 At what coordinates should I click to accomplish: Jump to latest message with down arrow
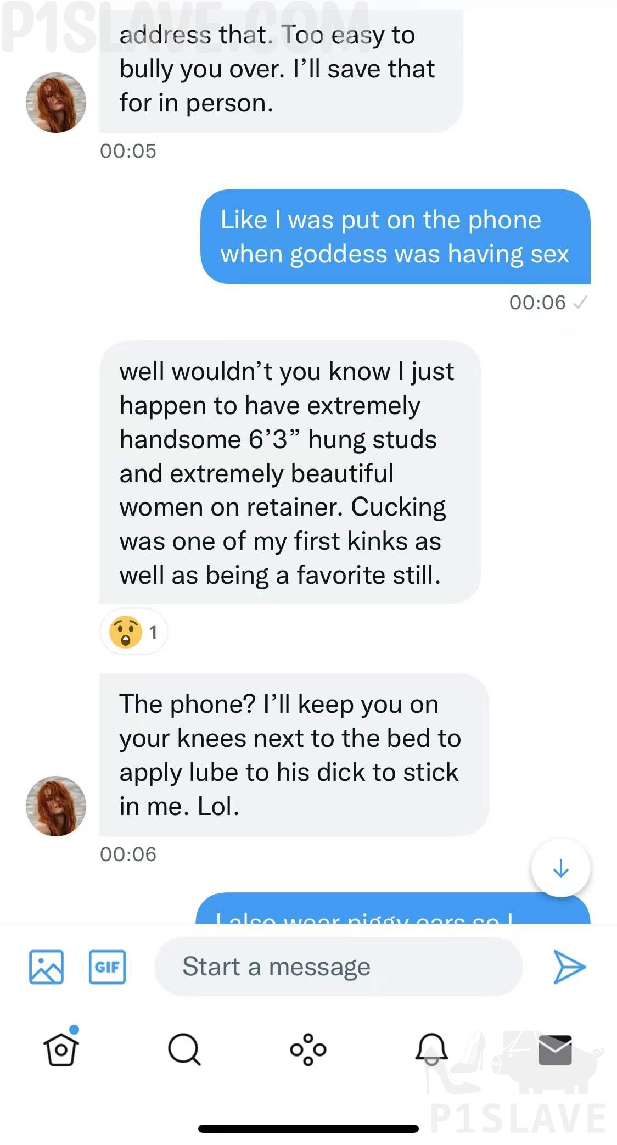(560, 868)
